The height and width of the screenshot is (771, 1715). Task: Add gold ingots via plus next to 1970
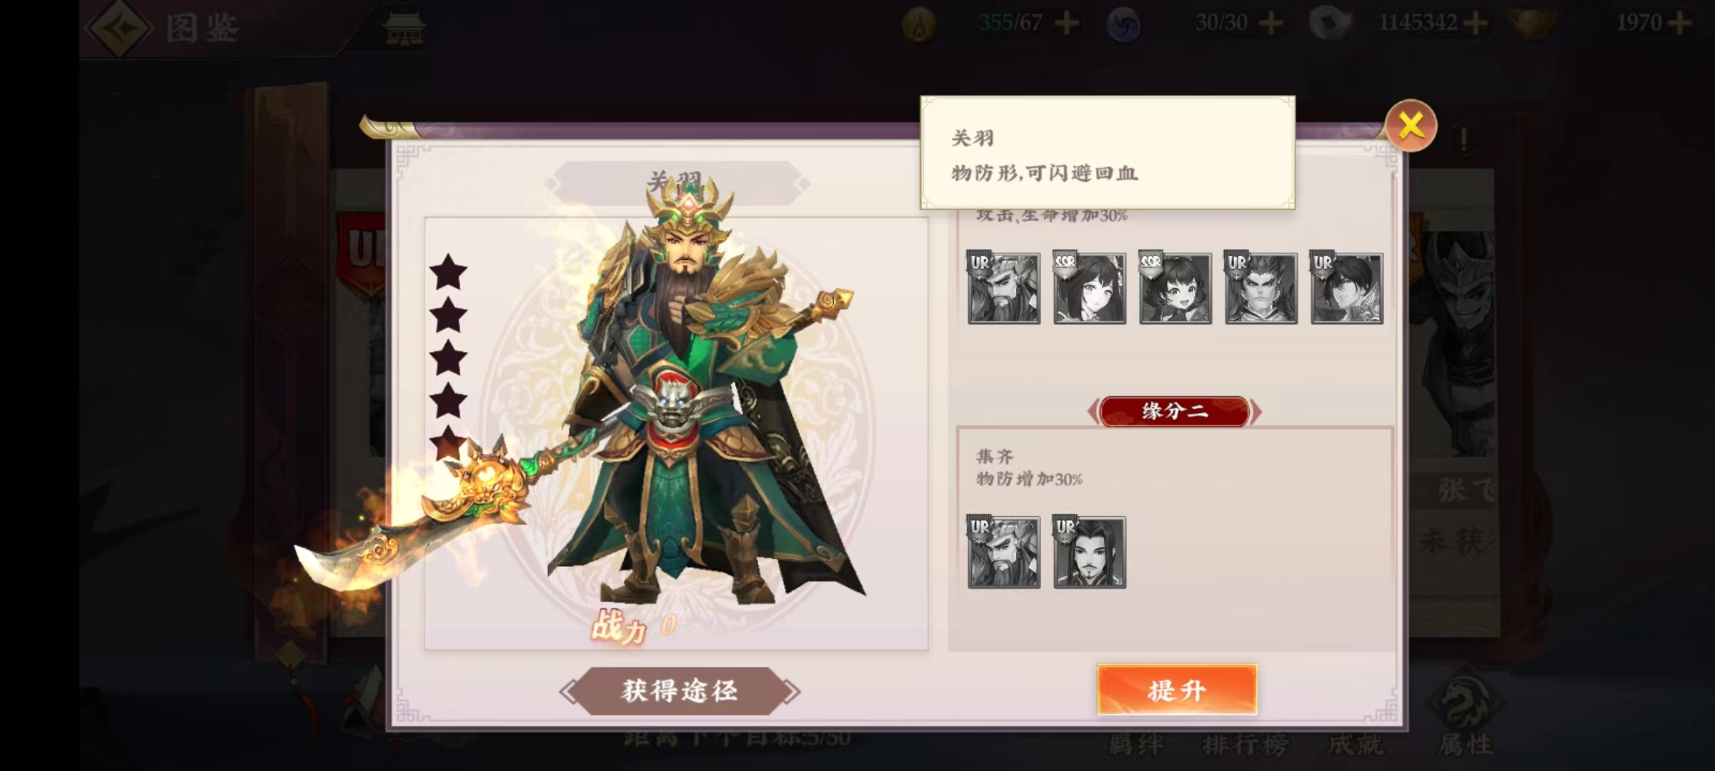click(1679, 24)
